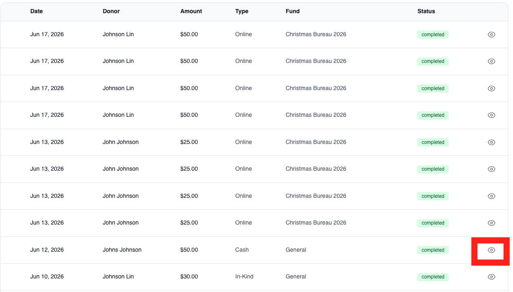Open eye icon on last Jun 13 row
The image size is (513, 292).
[491, 223]
